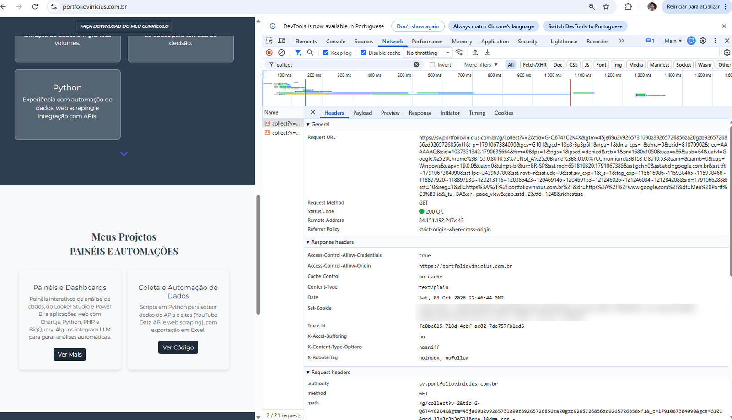The width and height of the screenshot is (732, 420).
Task: Bookmark this page with star icon
Action: [x=606, y=7]
